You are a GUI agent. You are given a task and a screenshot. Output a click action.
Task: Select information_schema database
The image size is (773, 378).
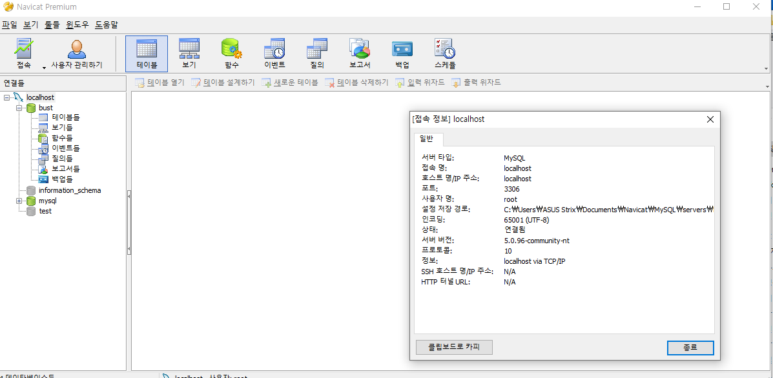click(x=70, y=190)
